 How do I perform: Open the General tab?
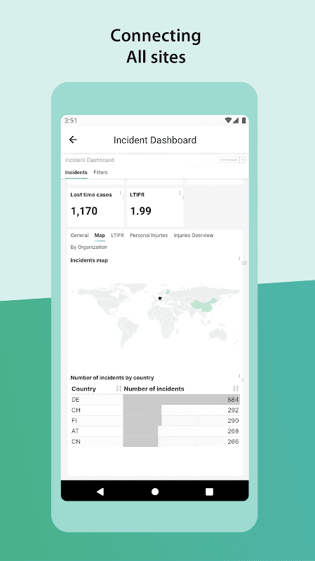click(79, 236)
